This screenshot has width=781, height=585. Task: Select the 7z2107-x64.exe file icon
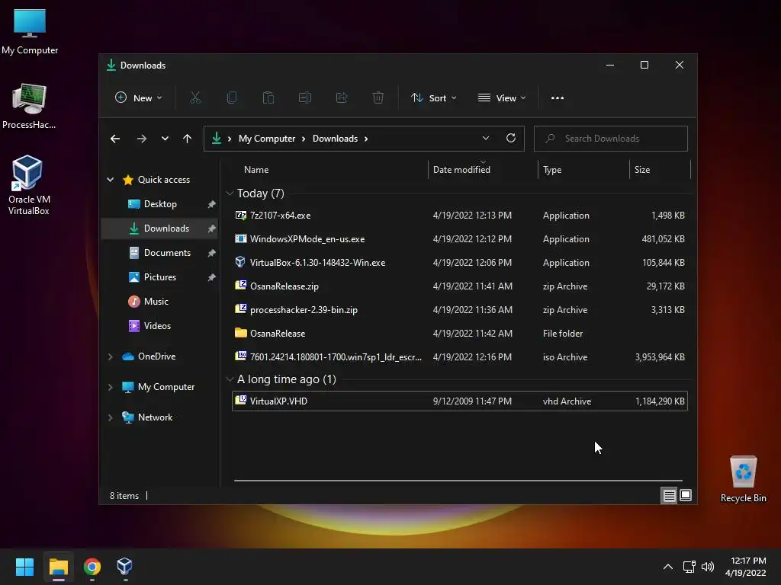point(240,216)
